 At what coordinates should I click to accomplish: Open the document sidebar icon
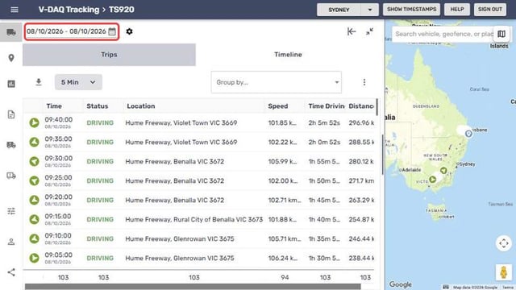[11, 114]
